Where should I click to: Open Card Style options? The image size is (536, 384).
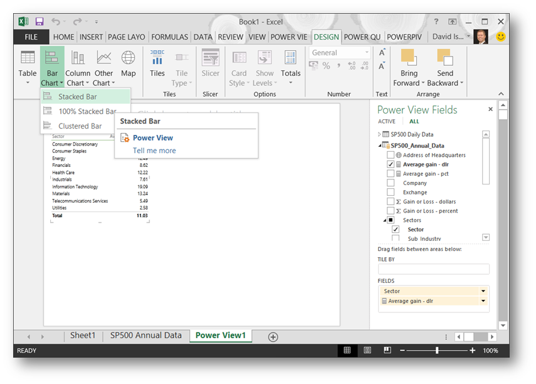tap(239, 68)
